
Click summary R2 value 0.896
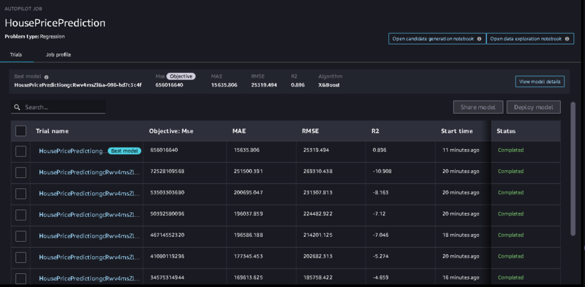297,85
